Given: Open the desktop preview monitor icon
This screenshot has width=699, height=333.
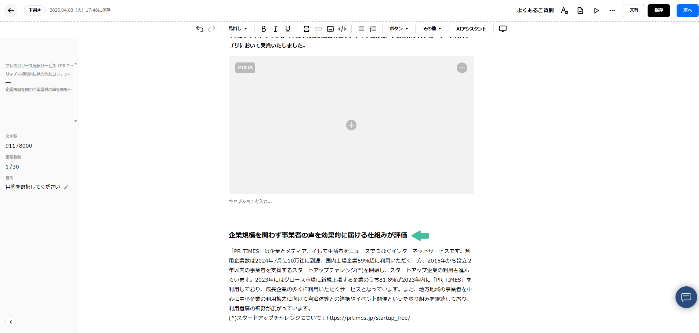Looking at the screenshot, I should 503,29.
